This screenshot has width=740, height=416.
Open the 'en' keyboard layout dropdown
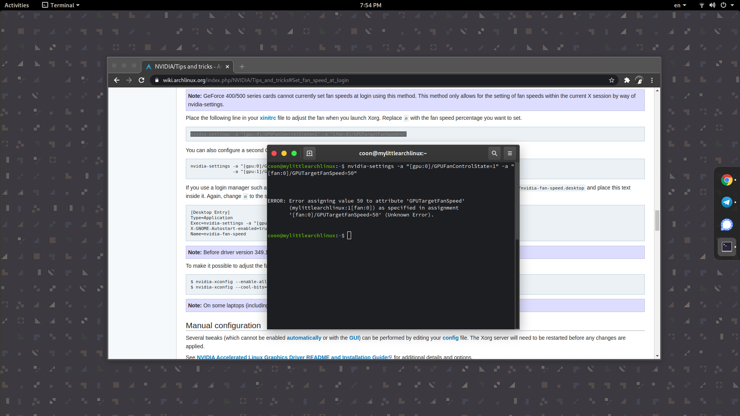coord(680,5)
